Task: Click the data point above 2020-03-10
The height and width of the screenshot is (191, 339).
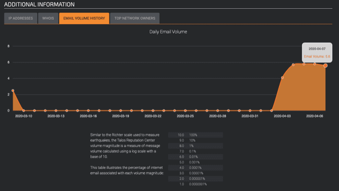Action: point(24,111)
